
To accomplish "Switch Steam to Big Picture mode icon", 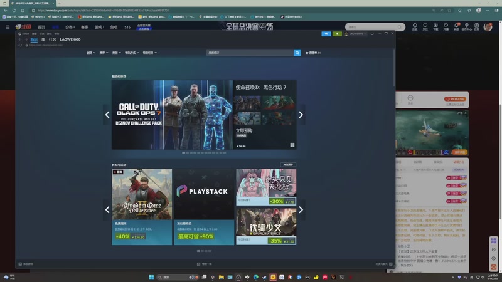I will click(x=372, y=34).
